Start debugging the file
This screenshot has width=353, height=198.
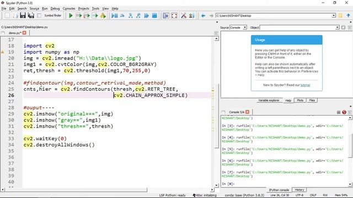tap(114, 16)
